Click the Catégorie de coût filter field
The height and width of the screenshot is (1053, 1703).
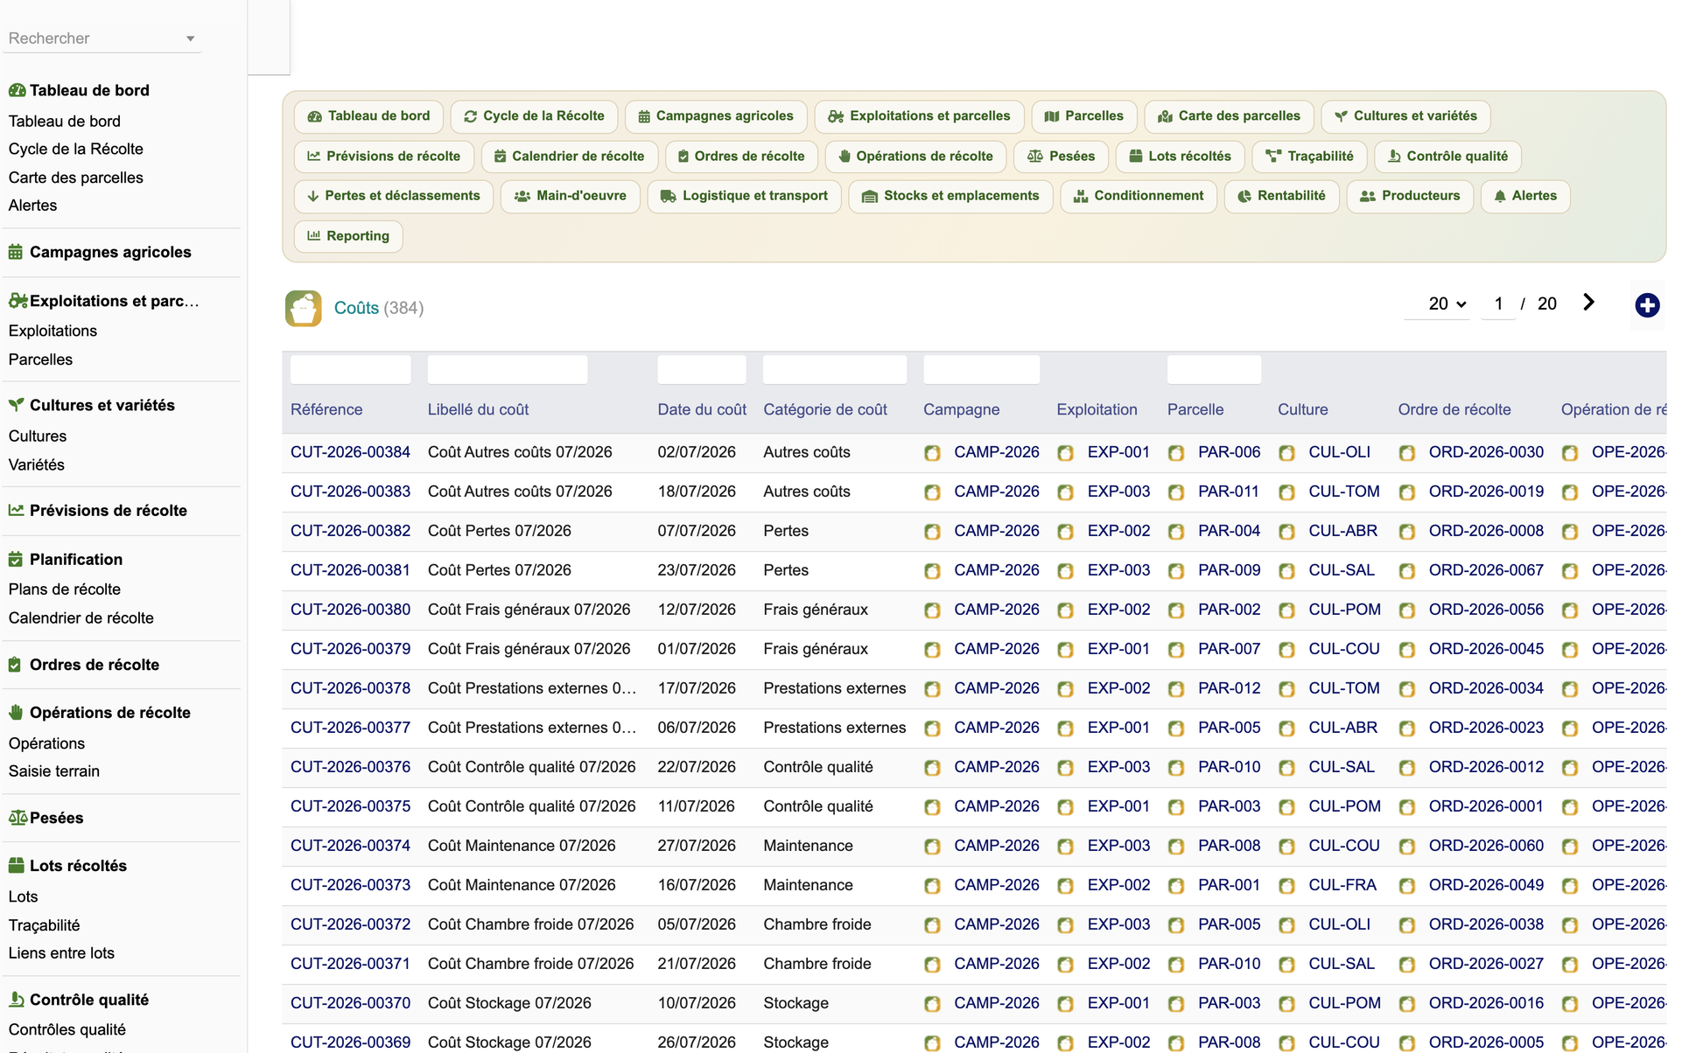coord(835,369)
